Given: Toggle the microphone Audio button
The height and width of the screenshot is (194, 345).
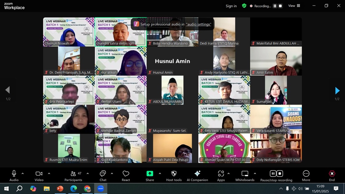Looking at the screenshot, I should tap(14, 174).
